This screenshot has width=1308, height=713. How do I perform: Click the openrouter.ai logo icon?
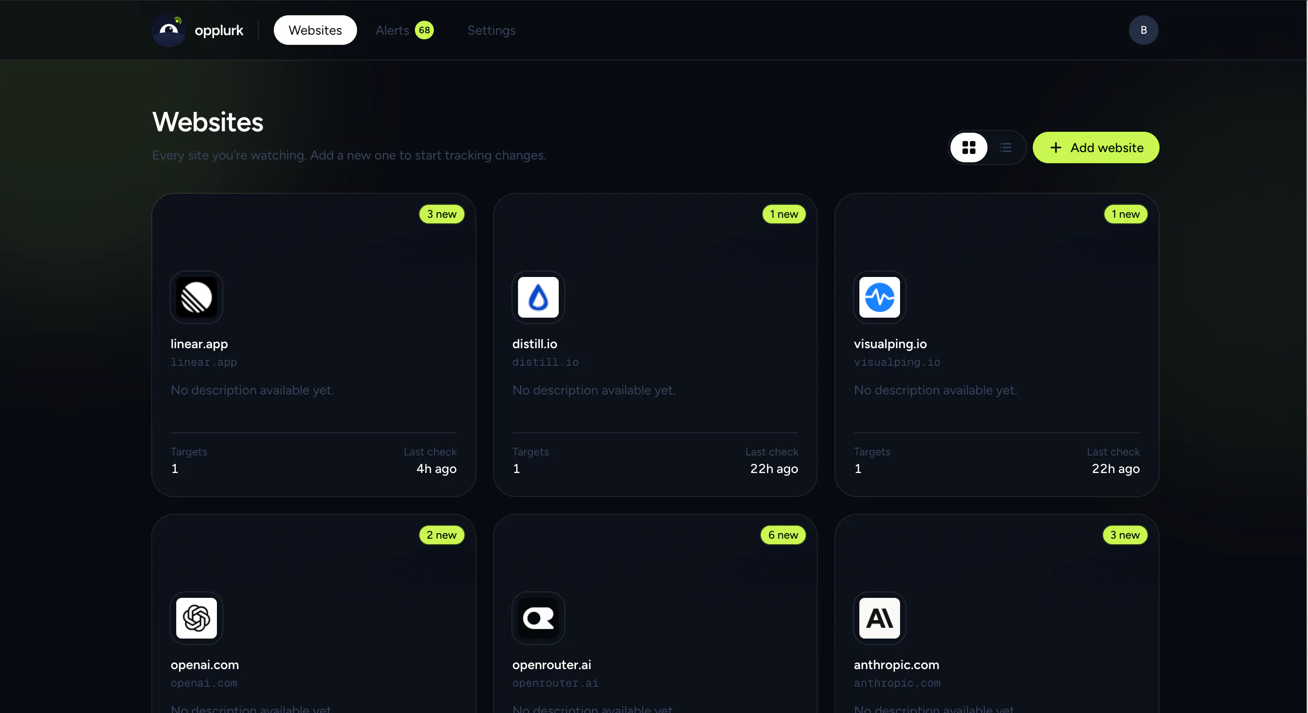[x=538, y=618]
